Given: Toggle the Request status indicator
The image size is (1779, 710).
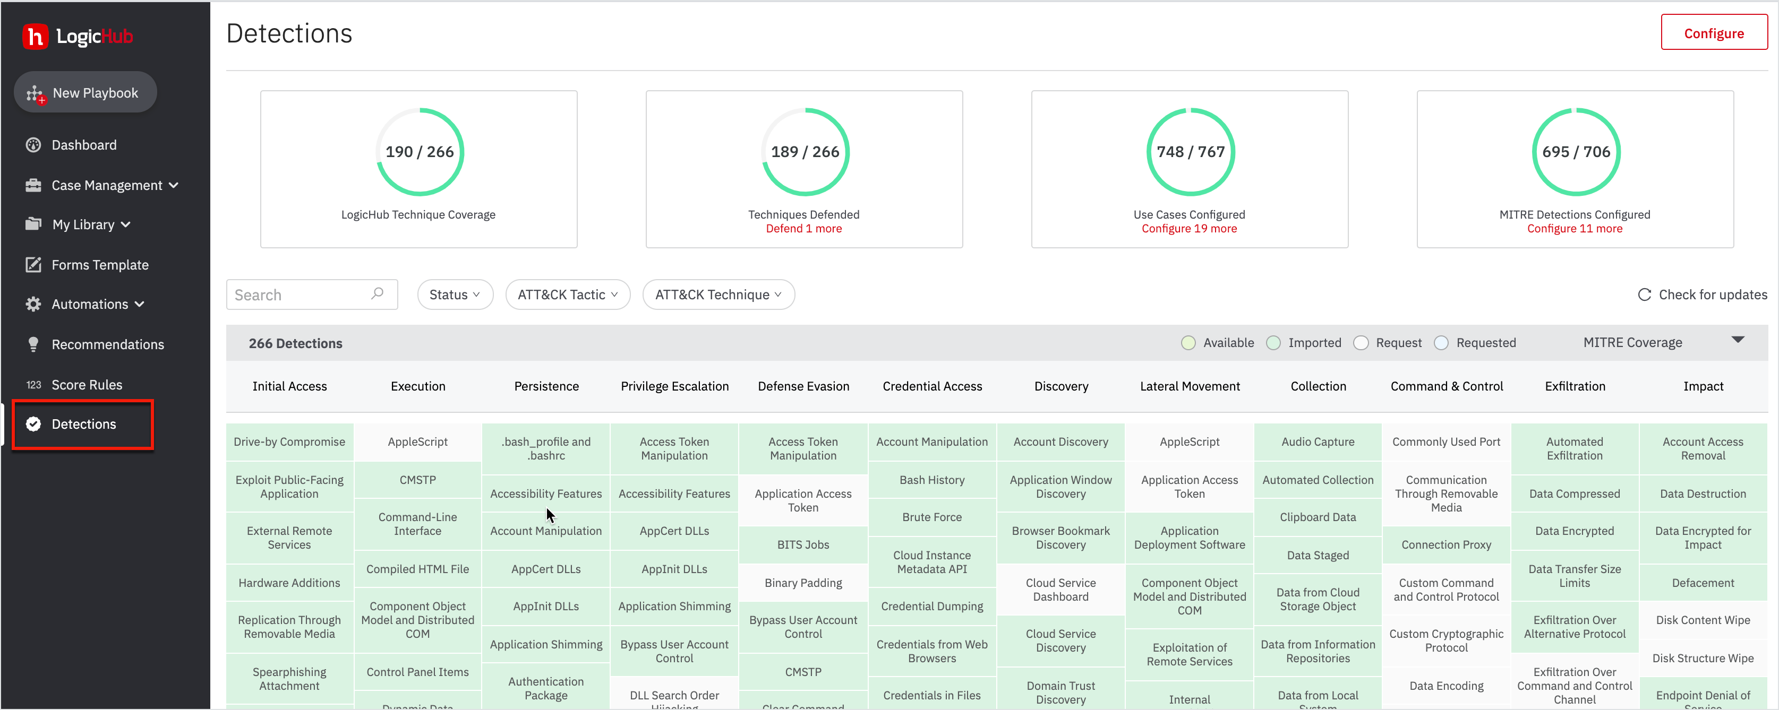Looking at the screenshot, I should pos(1361,343).
